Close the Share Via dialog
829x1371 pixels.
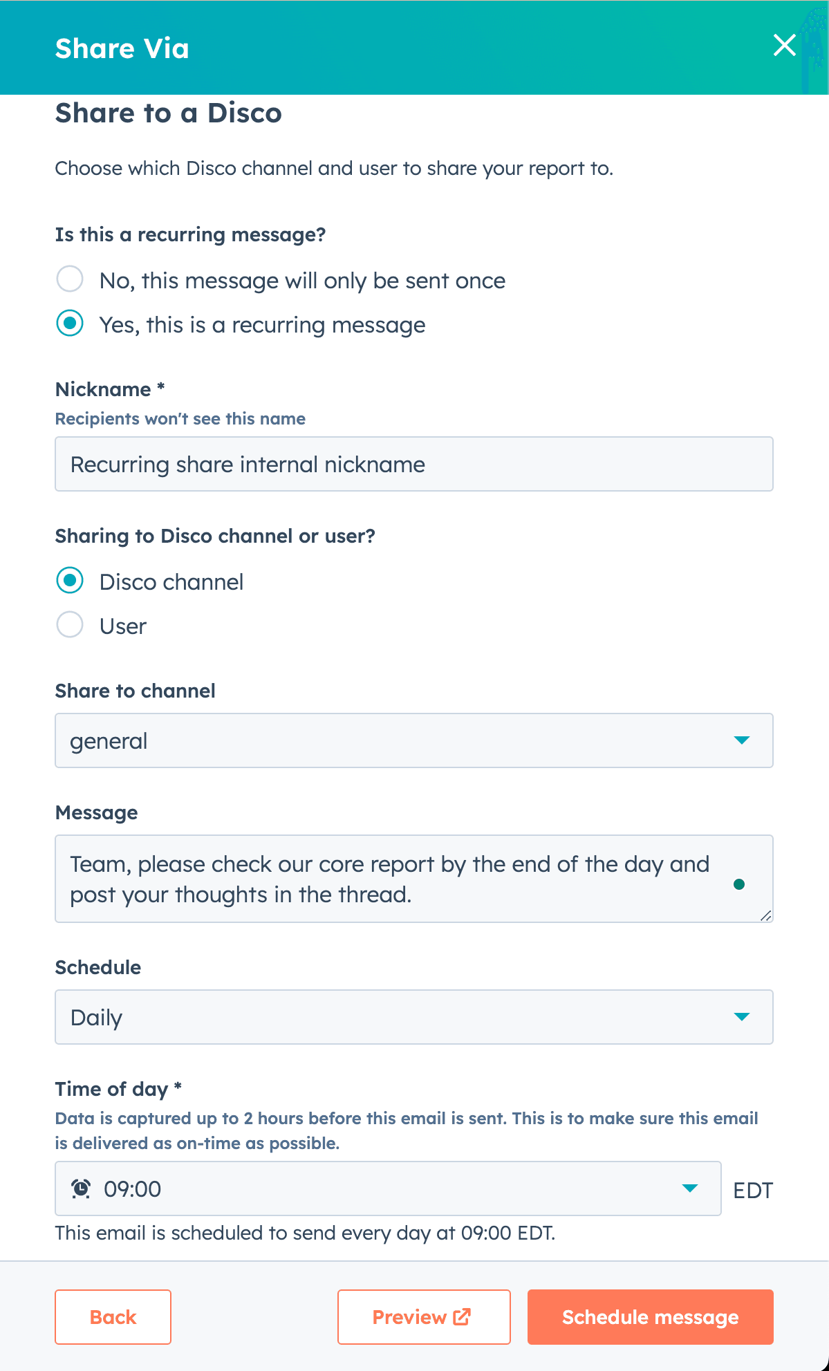click(x=784, y=46)
